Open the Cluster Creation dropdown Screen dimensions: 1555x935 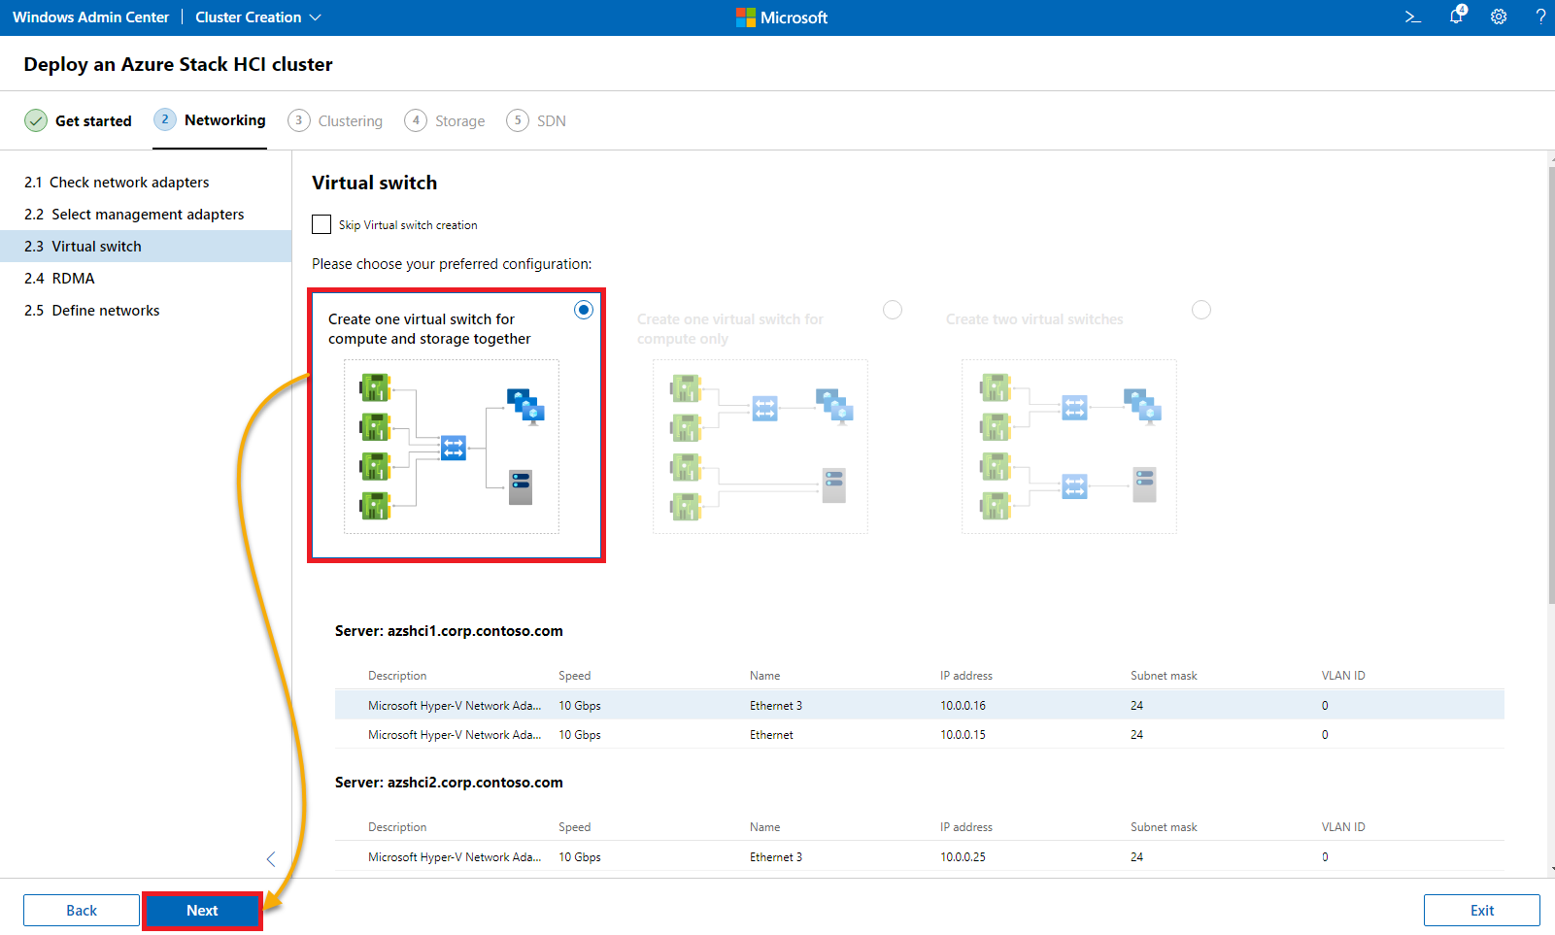(258, 17)
